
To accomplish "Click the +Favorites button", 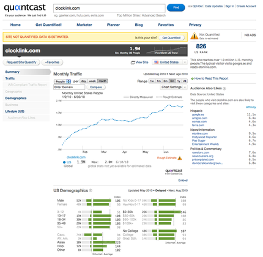I will coord(52,62).
